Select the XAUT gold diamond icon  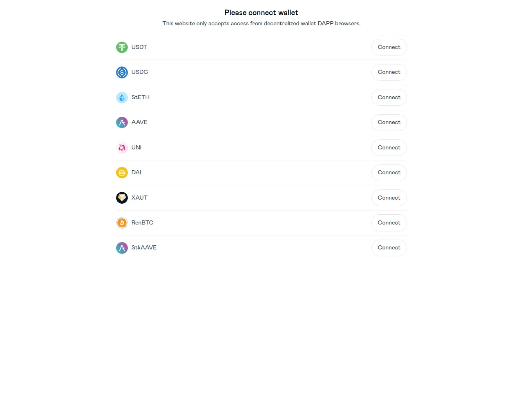[122, 198]
